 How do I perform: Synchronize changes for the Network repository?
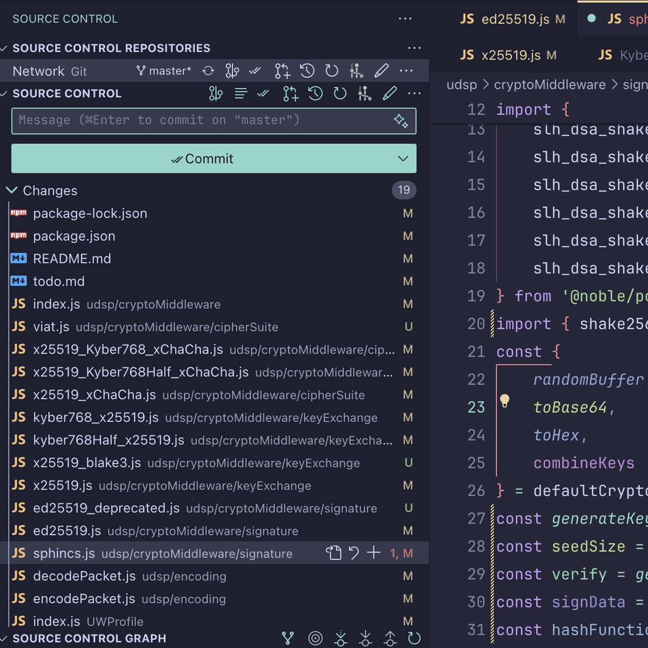[x=208, y=71]
